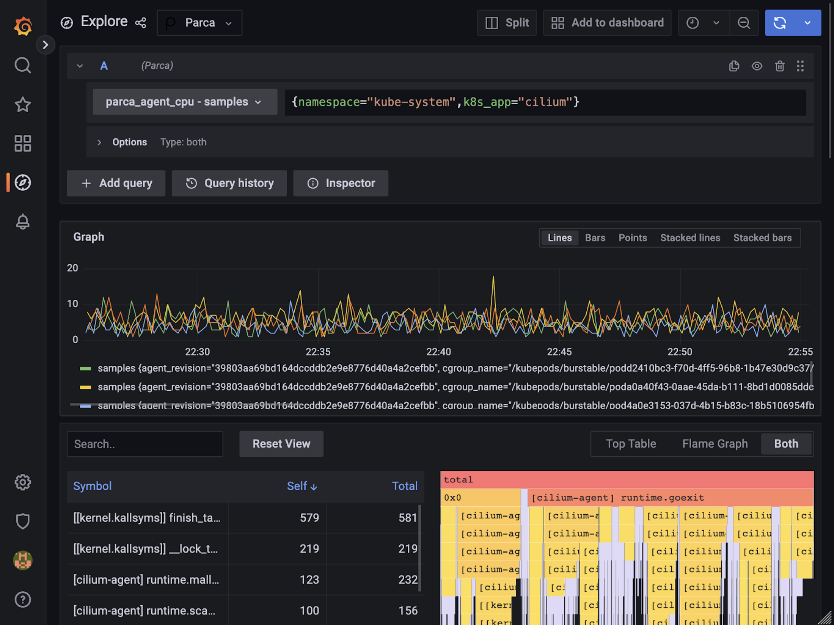
Task: Duplicate query A with the copy icon
Action: coord(734,66)
